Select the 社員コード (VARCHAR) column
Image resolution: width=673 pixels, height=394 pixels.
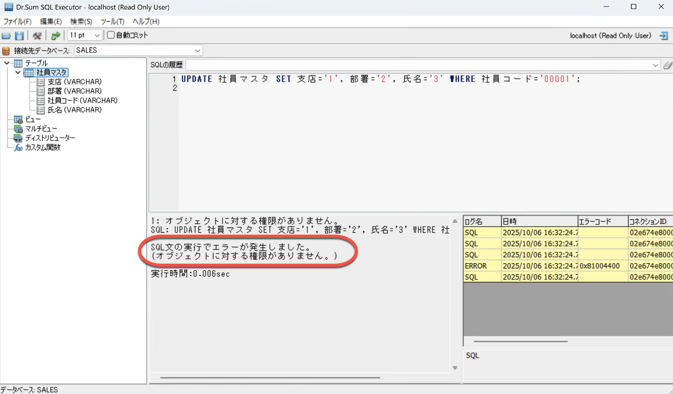(x=74, y=101)
